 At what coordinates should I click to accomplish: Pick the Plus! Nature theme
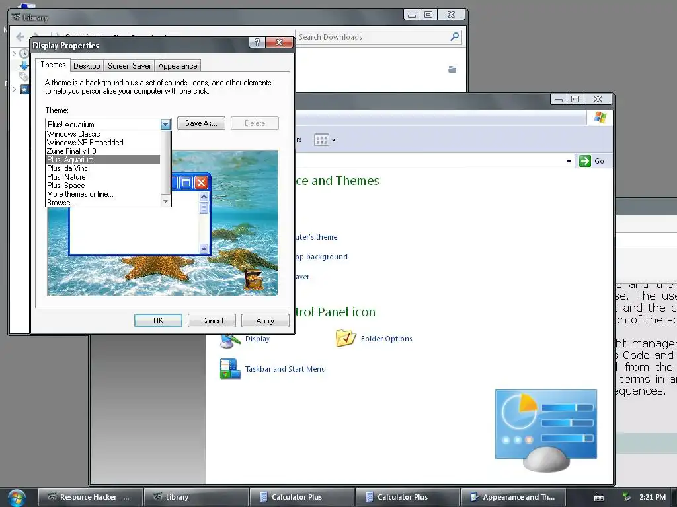(102, 177)
